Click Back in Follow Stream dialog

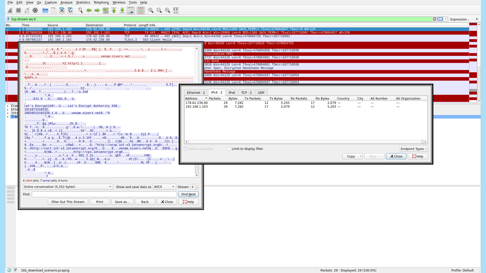coord(145,202)
